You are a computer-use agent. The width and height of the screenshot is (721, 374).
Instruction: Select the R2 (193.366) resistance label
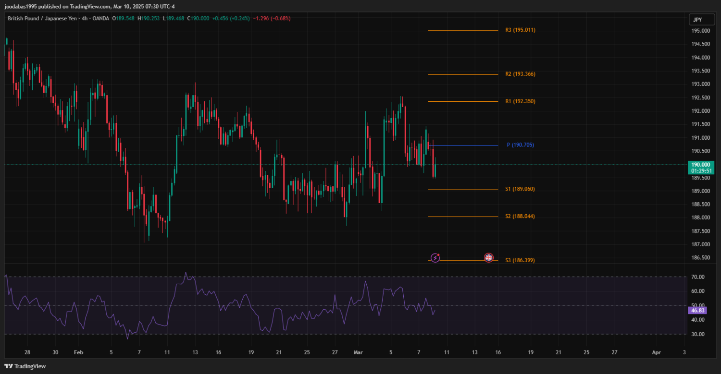tap(520, 74)
